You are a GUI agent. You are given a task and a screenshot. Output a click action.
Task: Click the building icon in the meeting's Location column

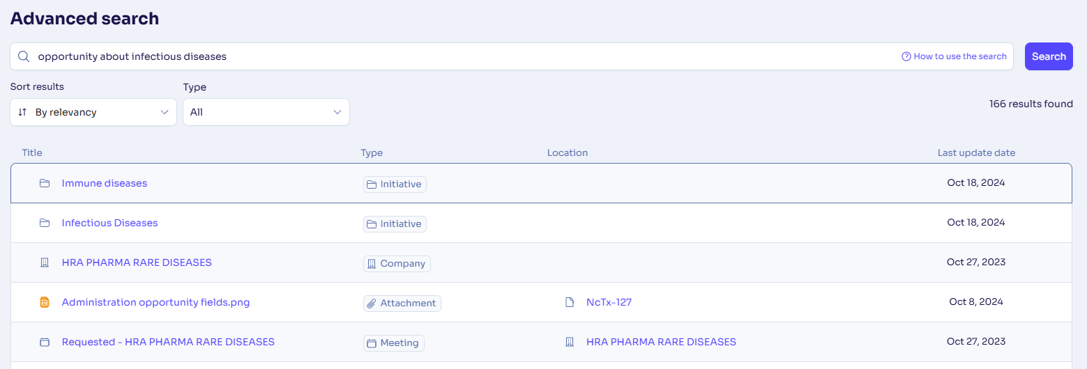pos(570,343)
